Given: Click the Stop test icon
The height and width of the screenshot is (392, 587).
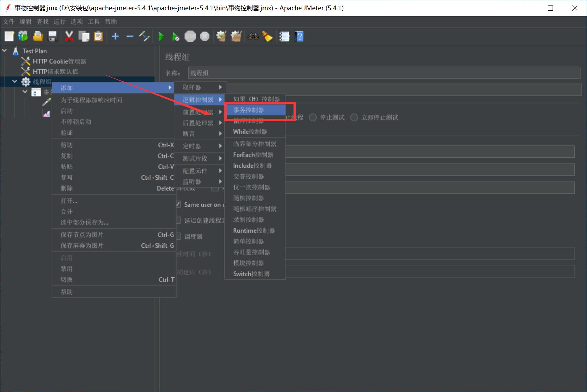Looking at the screenshot, I should 190,36.
